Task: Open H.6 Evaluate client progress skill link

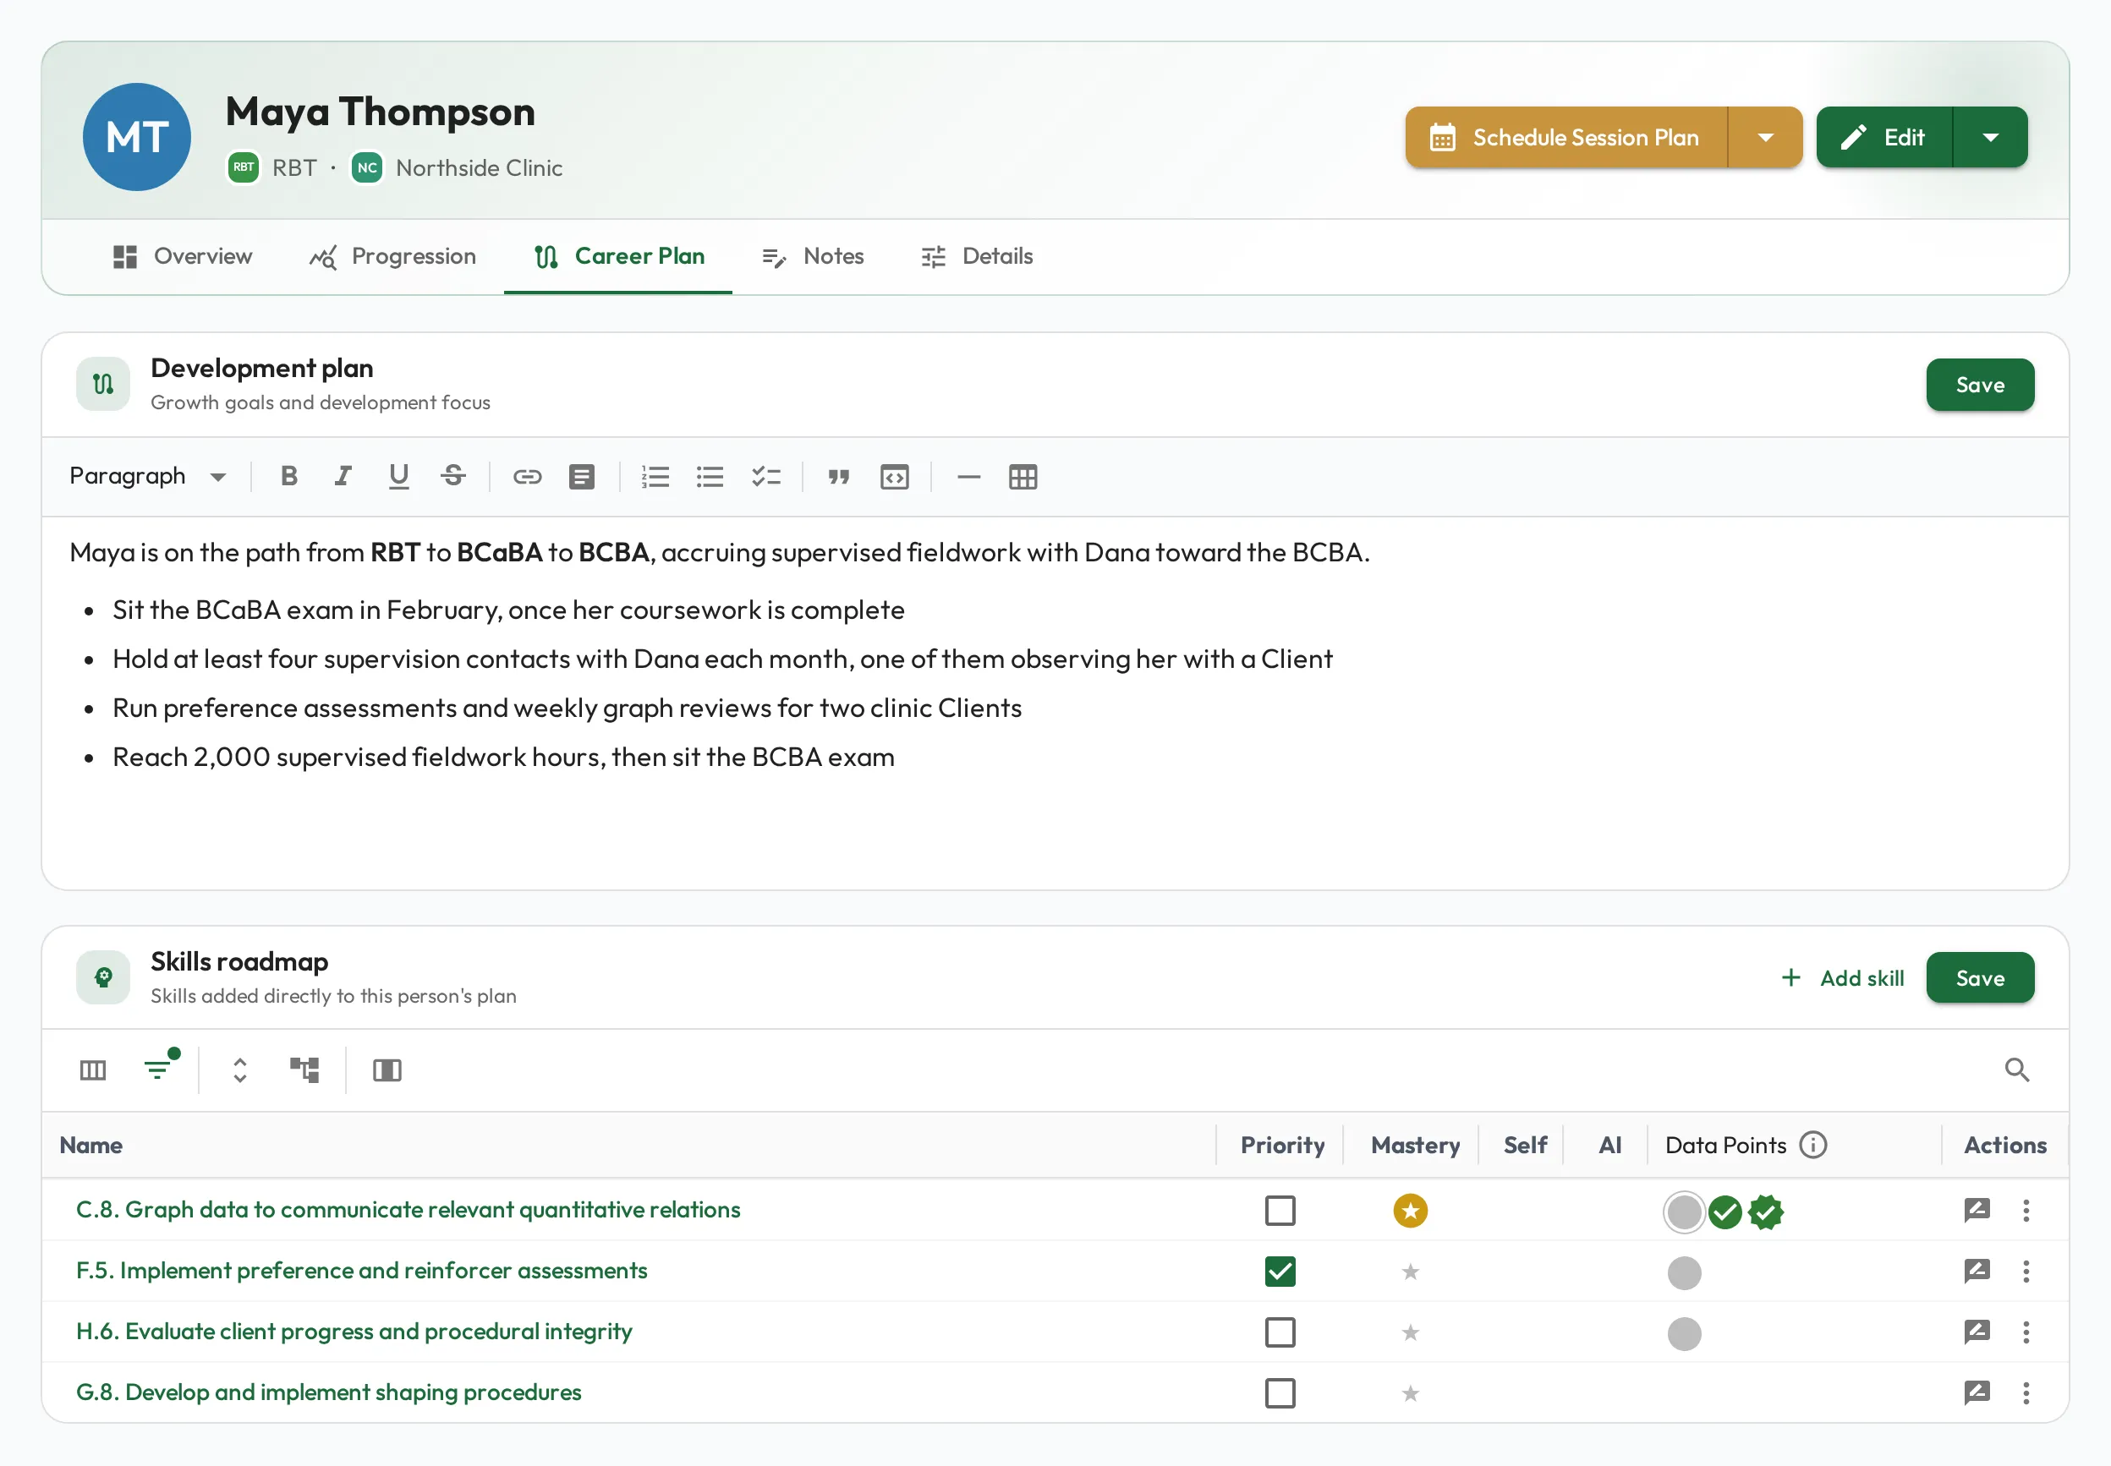Action: point(354,1332)
